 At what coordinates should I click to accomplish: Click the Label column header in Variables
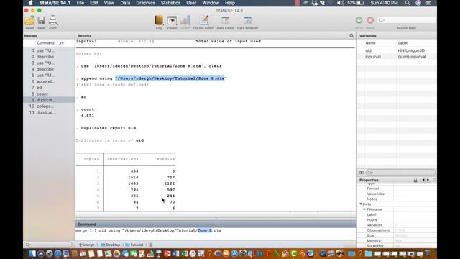pyautogui.click(x=402, y=43)
